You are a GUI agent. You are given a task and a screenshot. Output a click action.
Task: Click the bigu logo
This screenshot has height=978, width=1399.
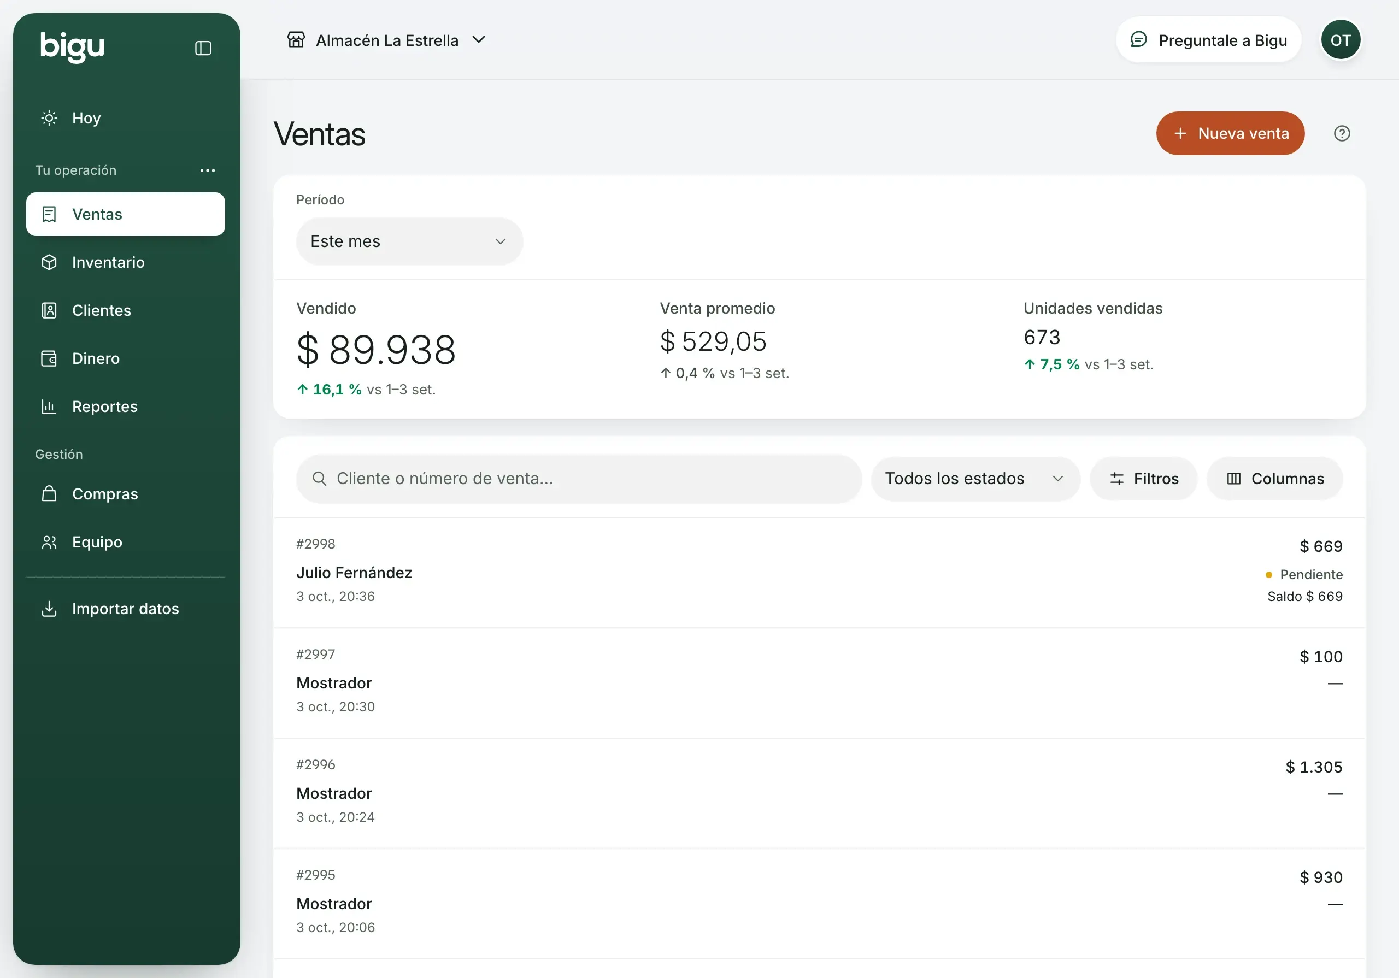[x=73, y=46]
